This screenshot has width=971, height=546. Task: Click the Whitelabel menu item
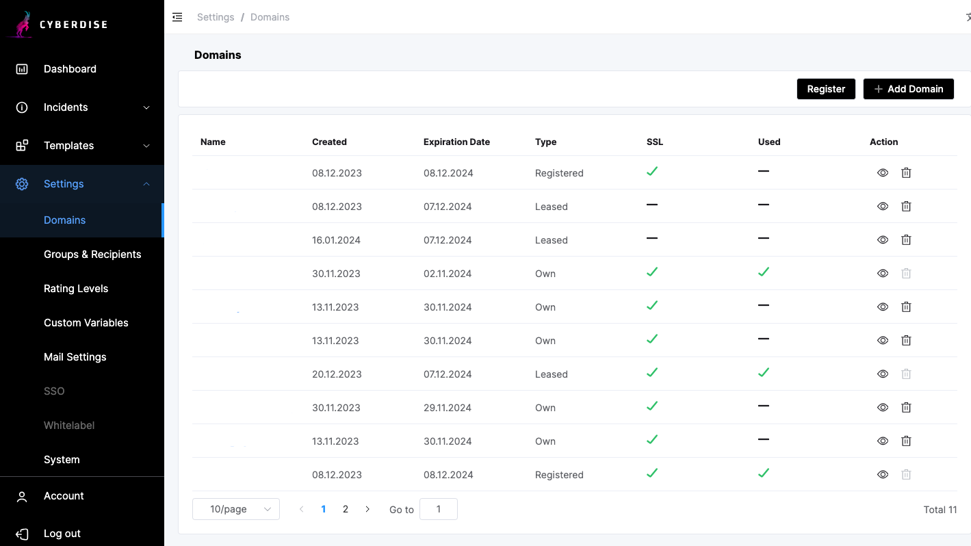tap(82, 426)
